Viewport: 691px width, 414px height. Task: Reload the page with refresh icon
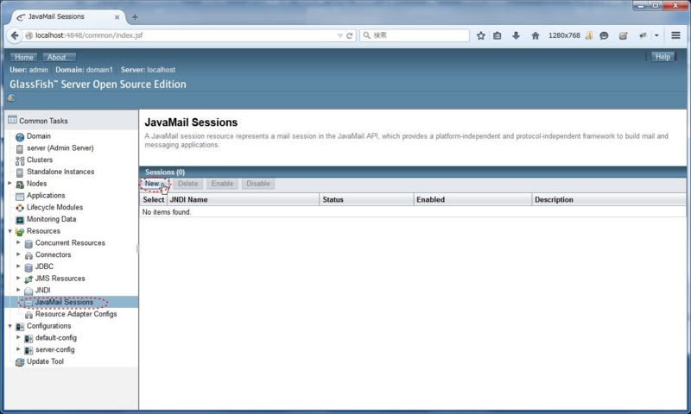(350, 35)
